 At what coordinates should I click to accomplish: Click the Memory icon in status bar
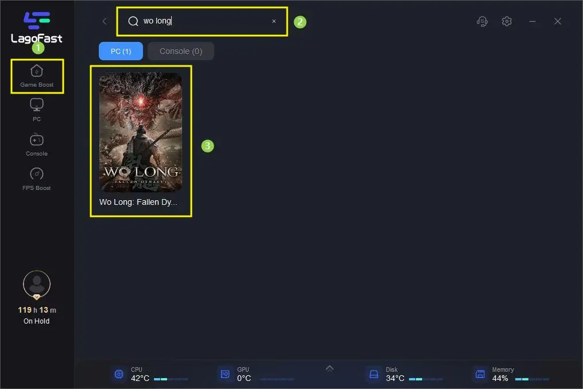point(480,374)
